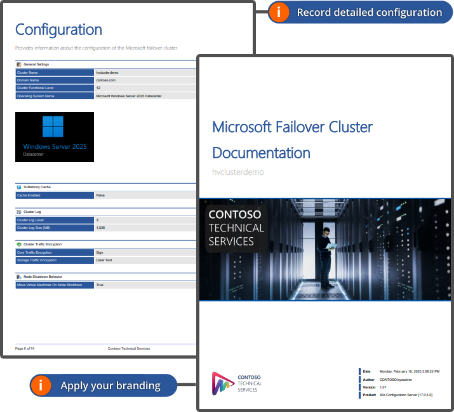454x412 pixels.
Task: Click Move Virtual Machines On Node Shutdown label
Action: pyautogui.click(x=55, y=285)
